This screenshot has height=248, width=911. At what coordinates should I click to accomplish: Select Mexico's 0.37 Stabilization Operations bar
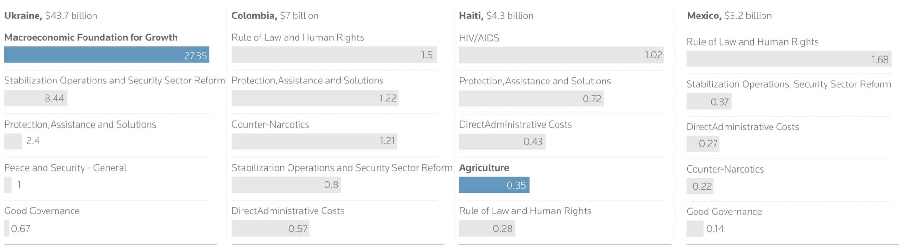click(708, 101)
